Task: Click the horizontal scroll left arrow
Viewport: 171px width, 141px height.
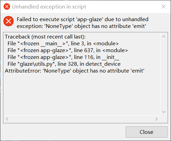Action: tap(7, 119)
